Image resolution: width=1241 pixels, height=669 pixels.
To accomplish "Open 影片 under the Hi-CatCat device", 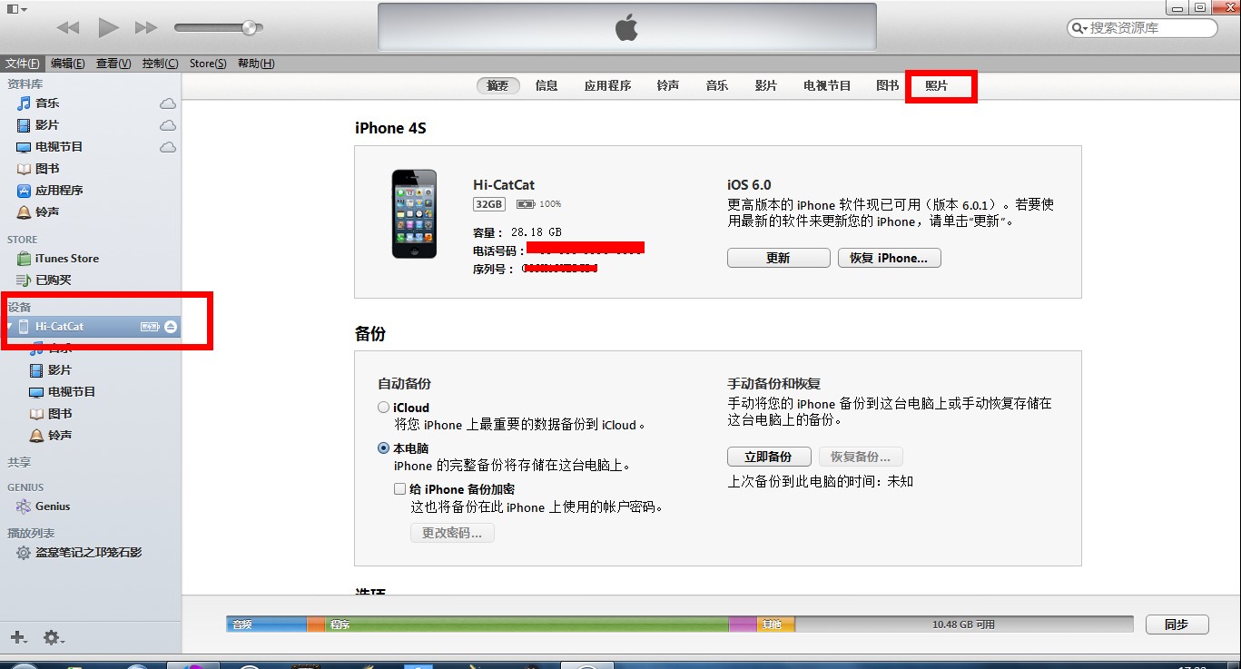I will click(x=59, y=370).
